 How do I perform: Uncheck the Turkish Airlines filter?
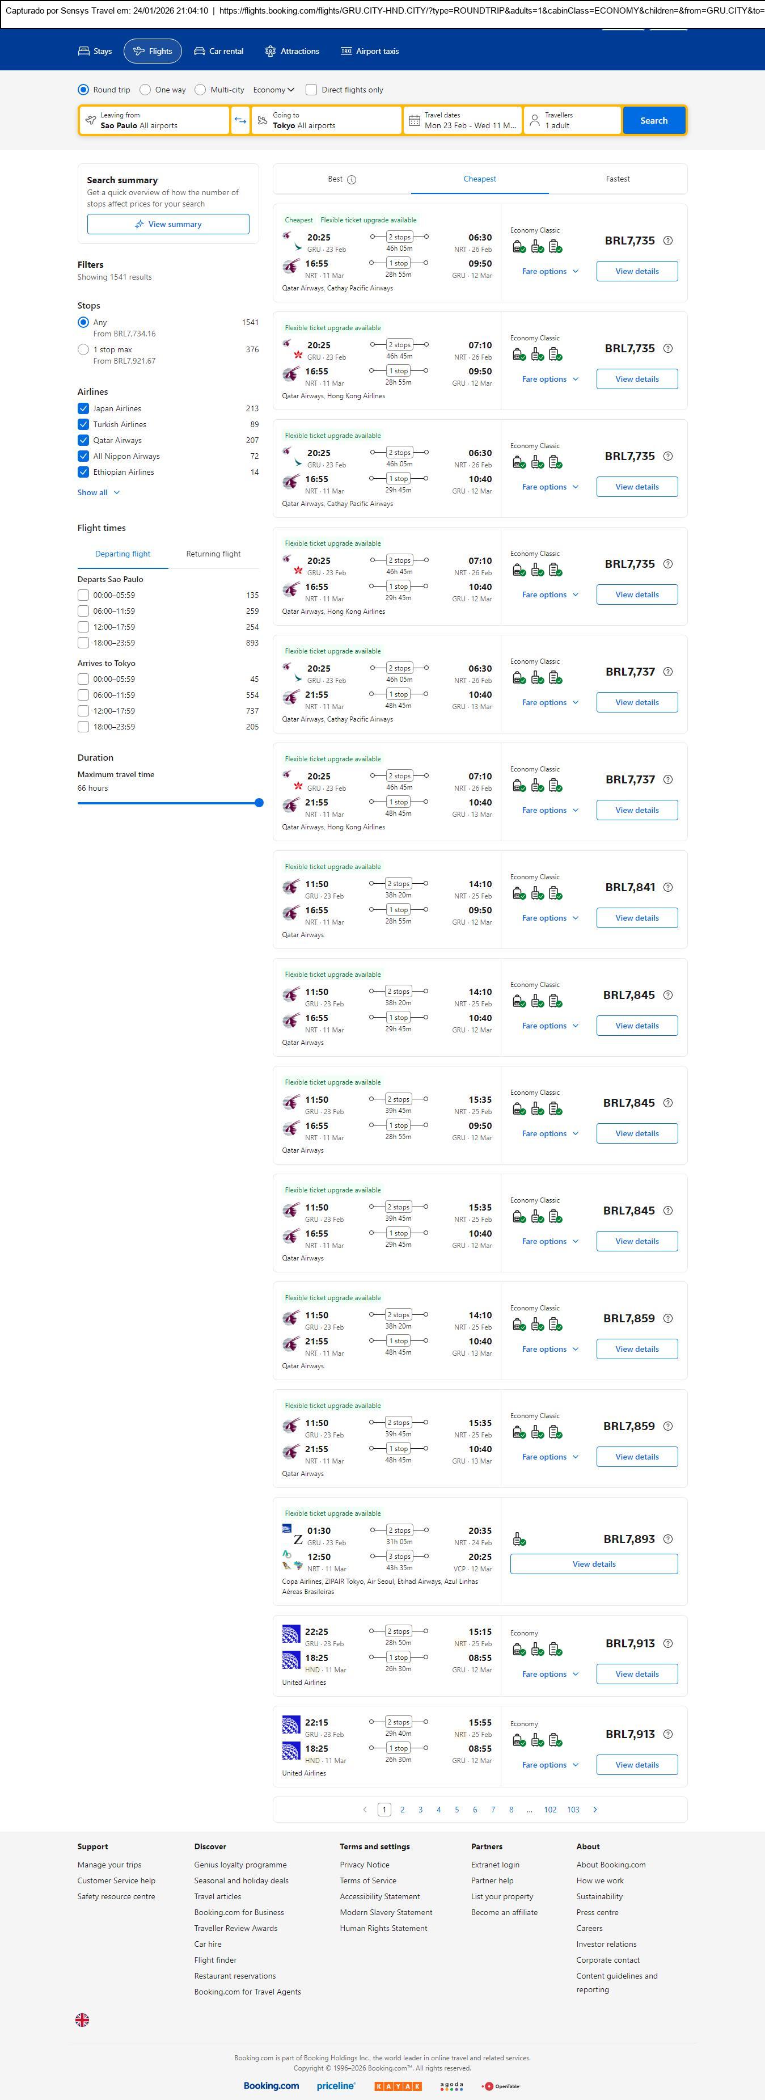[x=83, y=425]
